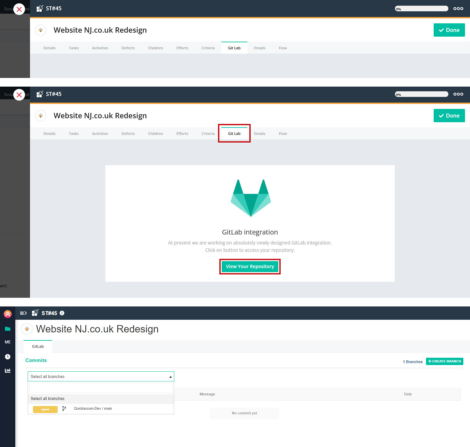Open the chart reports icon in the bottom sidebar

(8, 370)
